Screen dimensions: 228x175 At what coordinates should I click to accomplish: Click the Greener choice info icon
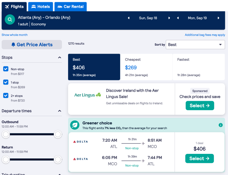pos(221,125)
